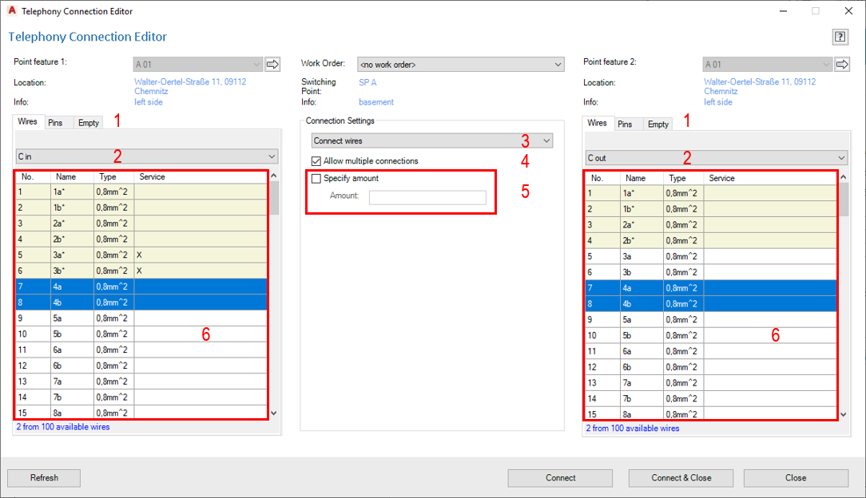The image size is (866, 498).
Task: Switch to left panel Empty tab
Action: pos(89,123)
